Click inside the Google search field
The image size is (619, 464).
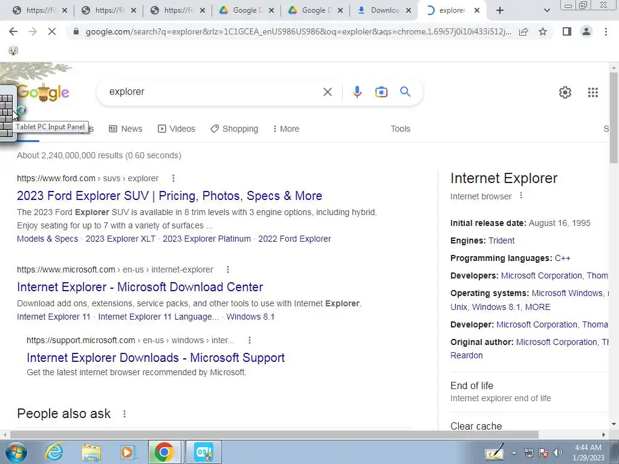213,92
